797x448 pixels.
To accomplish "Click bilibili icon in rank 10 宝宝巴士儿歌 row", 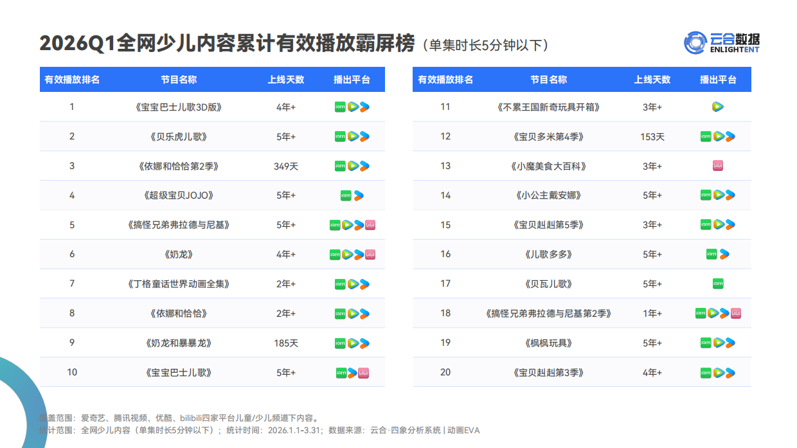I will pos(363,373).
